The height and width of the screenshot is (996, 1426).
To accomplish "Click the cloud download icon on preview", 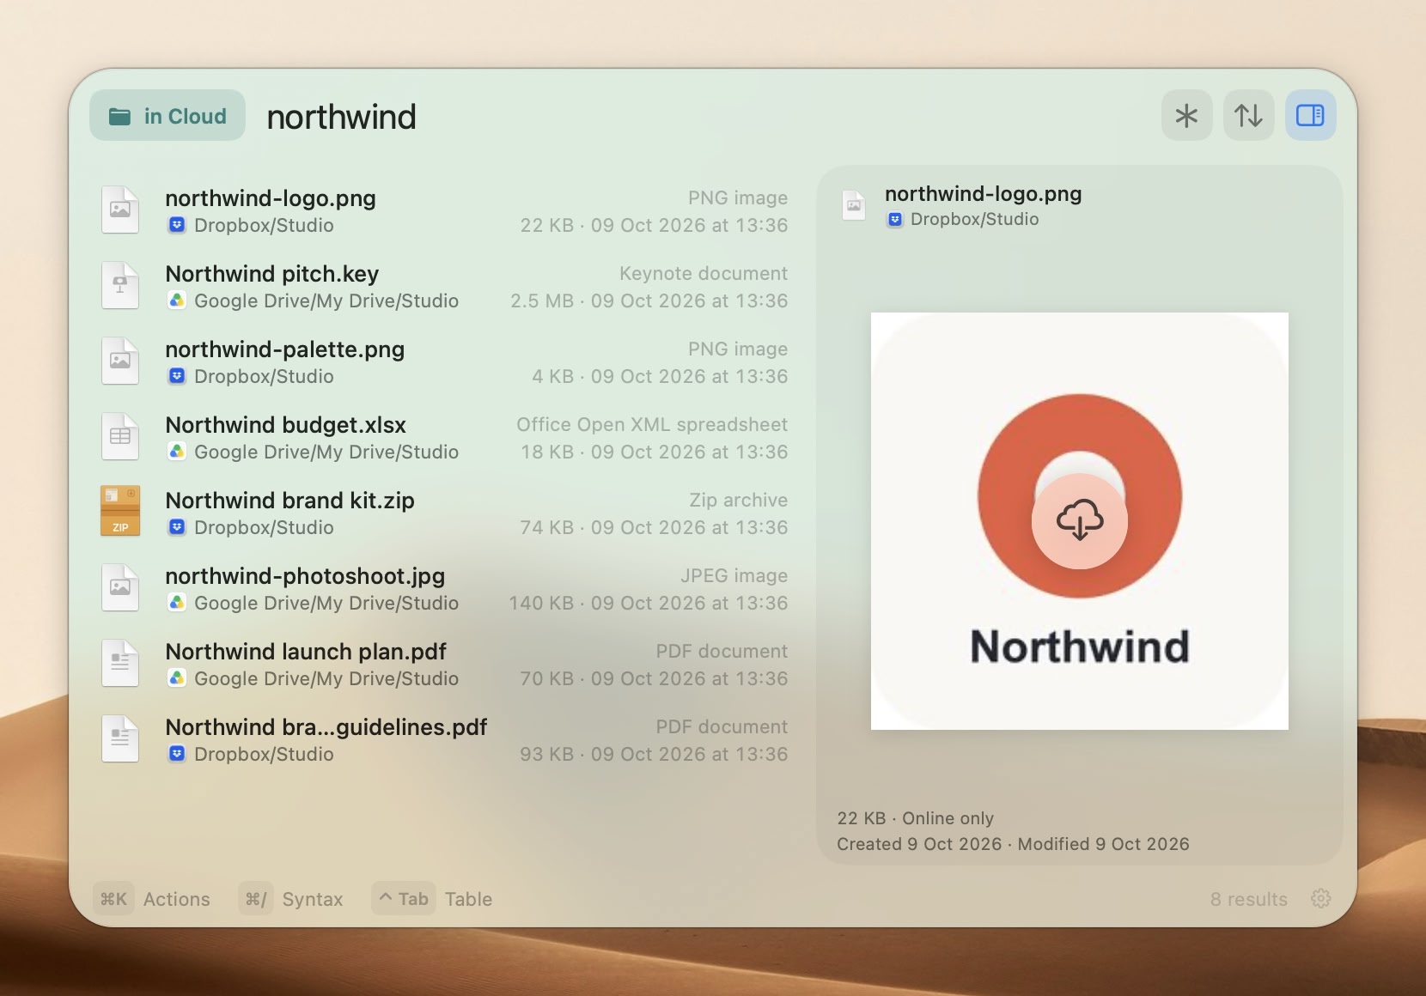I will click(1080, 520).
